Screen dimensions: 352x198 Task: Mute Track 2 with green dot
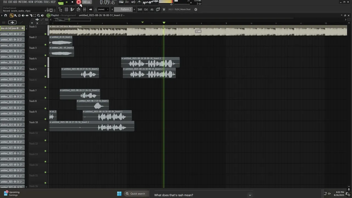click(x=45, y=45)
